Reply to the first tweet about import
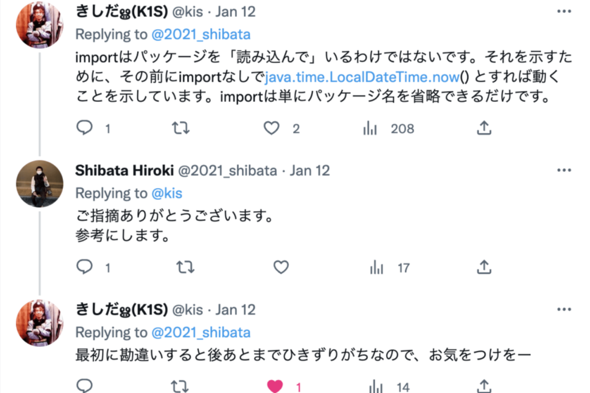Image resolution: width=590 pixels, height=393 pixels. coord(85,128)
